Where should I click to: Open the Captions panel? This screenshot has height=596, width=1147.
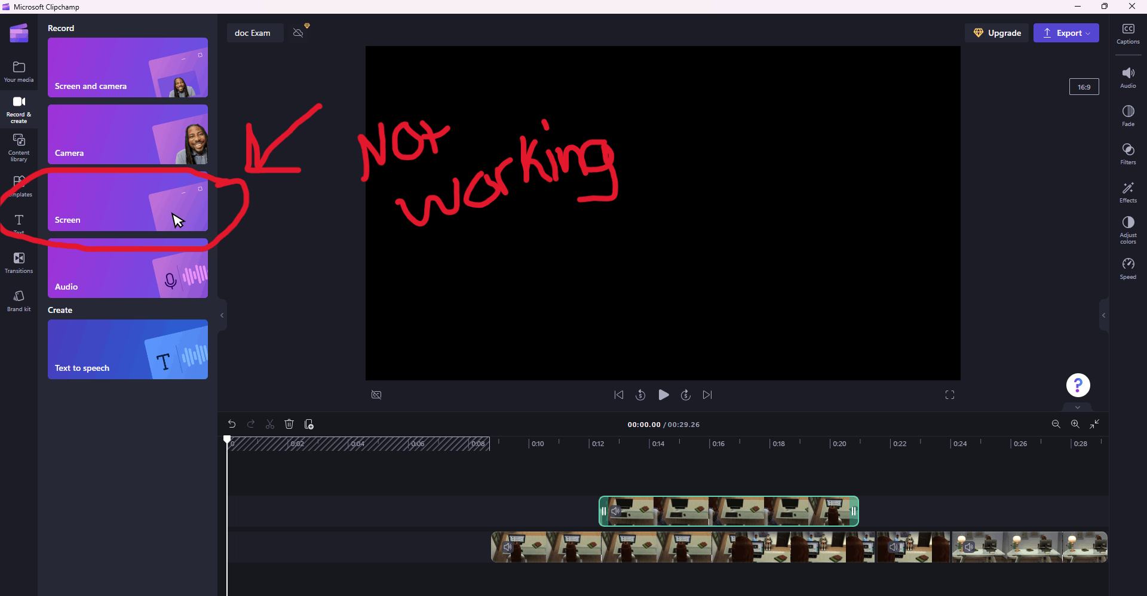click(x=1128, y=33)
